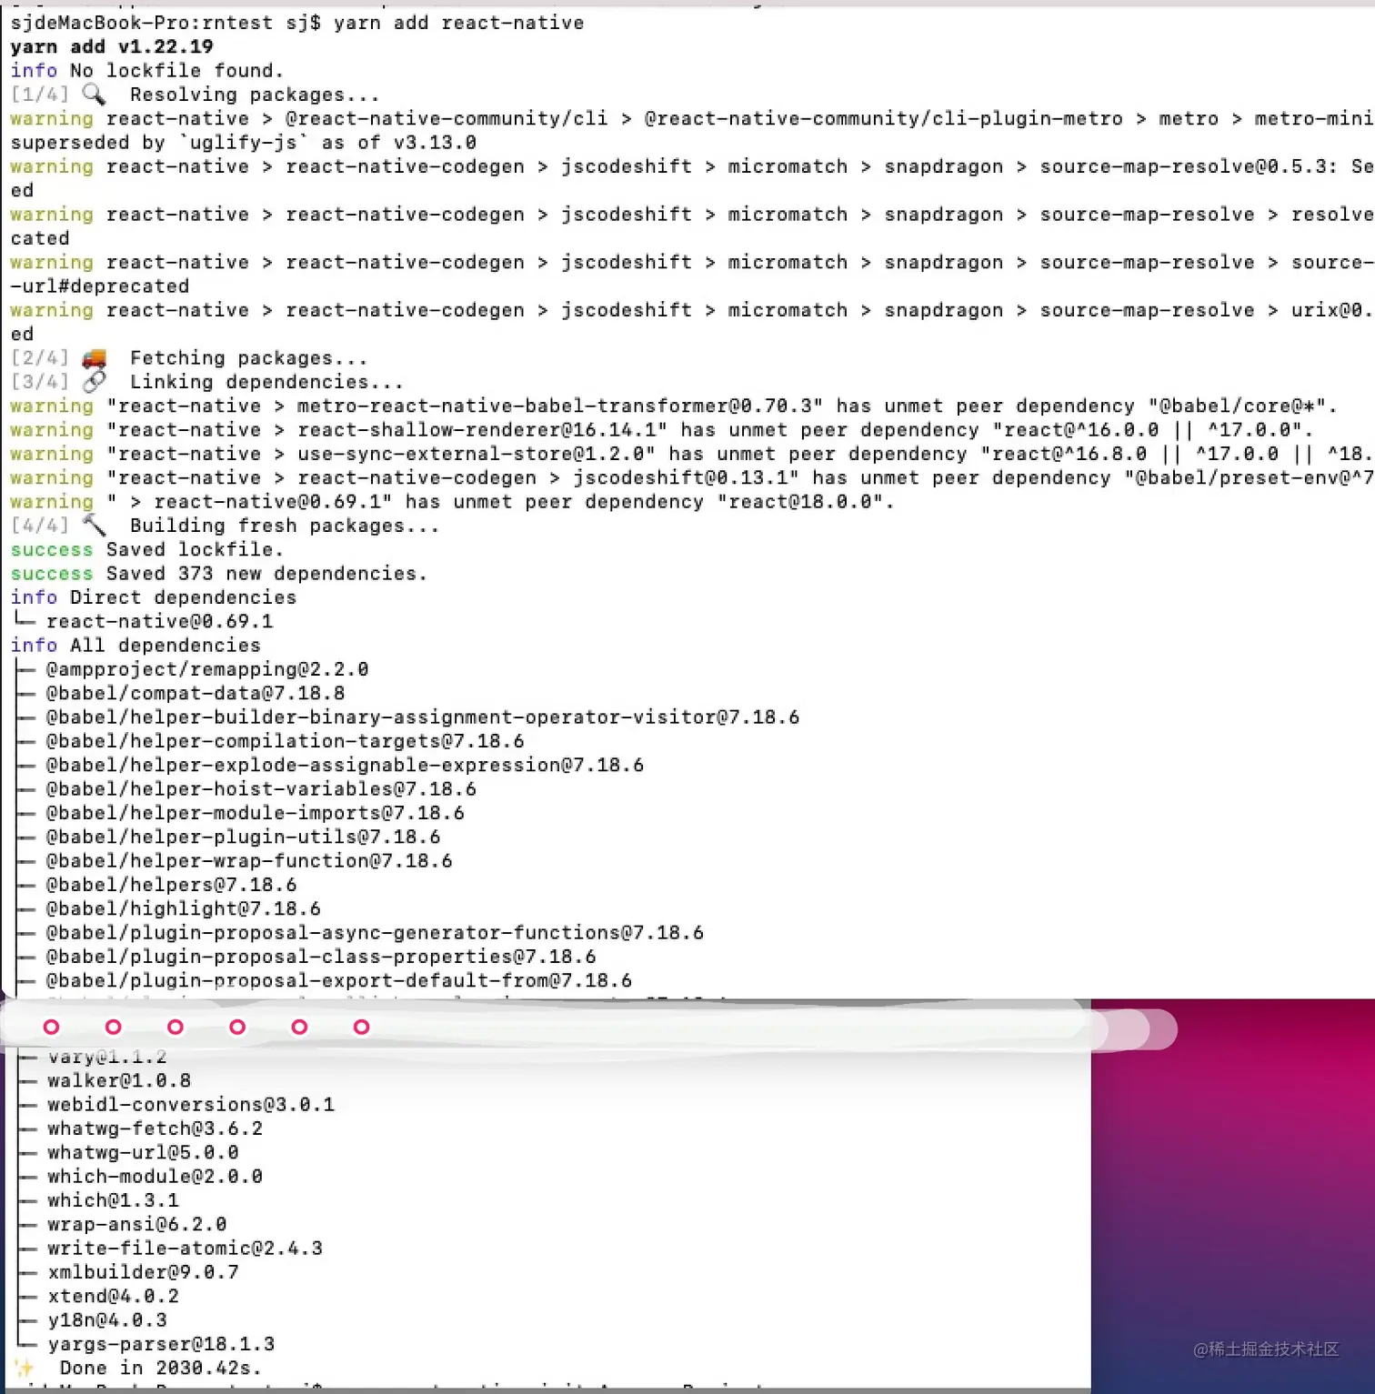Click the wrap-ansi@6.2.0 entry
The height and width of the screenshot is (1394, 1375).
tap(137, 1224)
